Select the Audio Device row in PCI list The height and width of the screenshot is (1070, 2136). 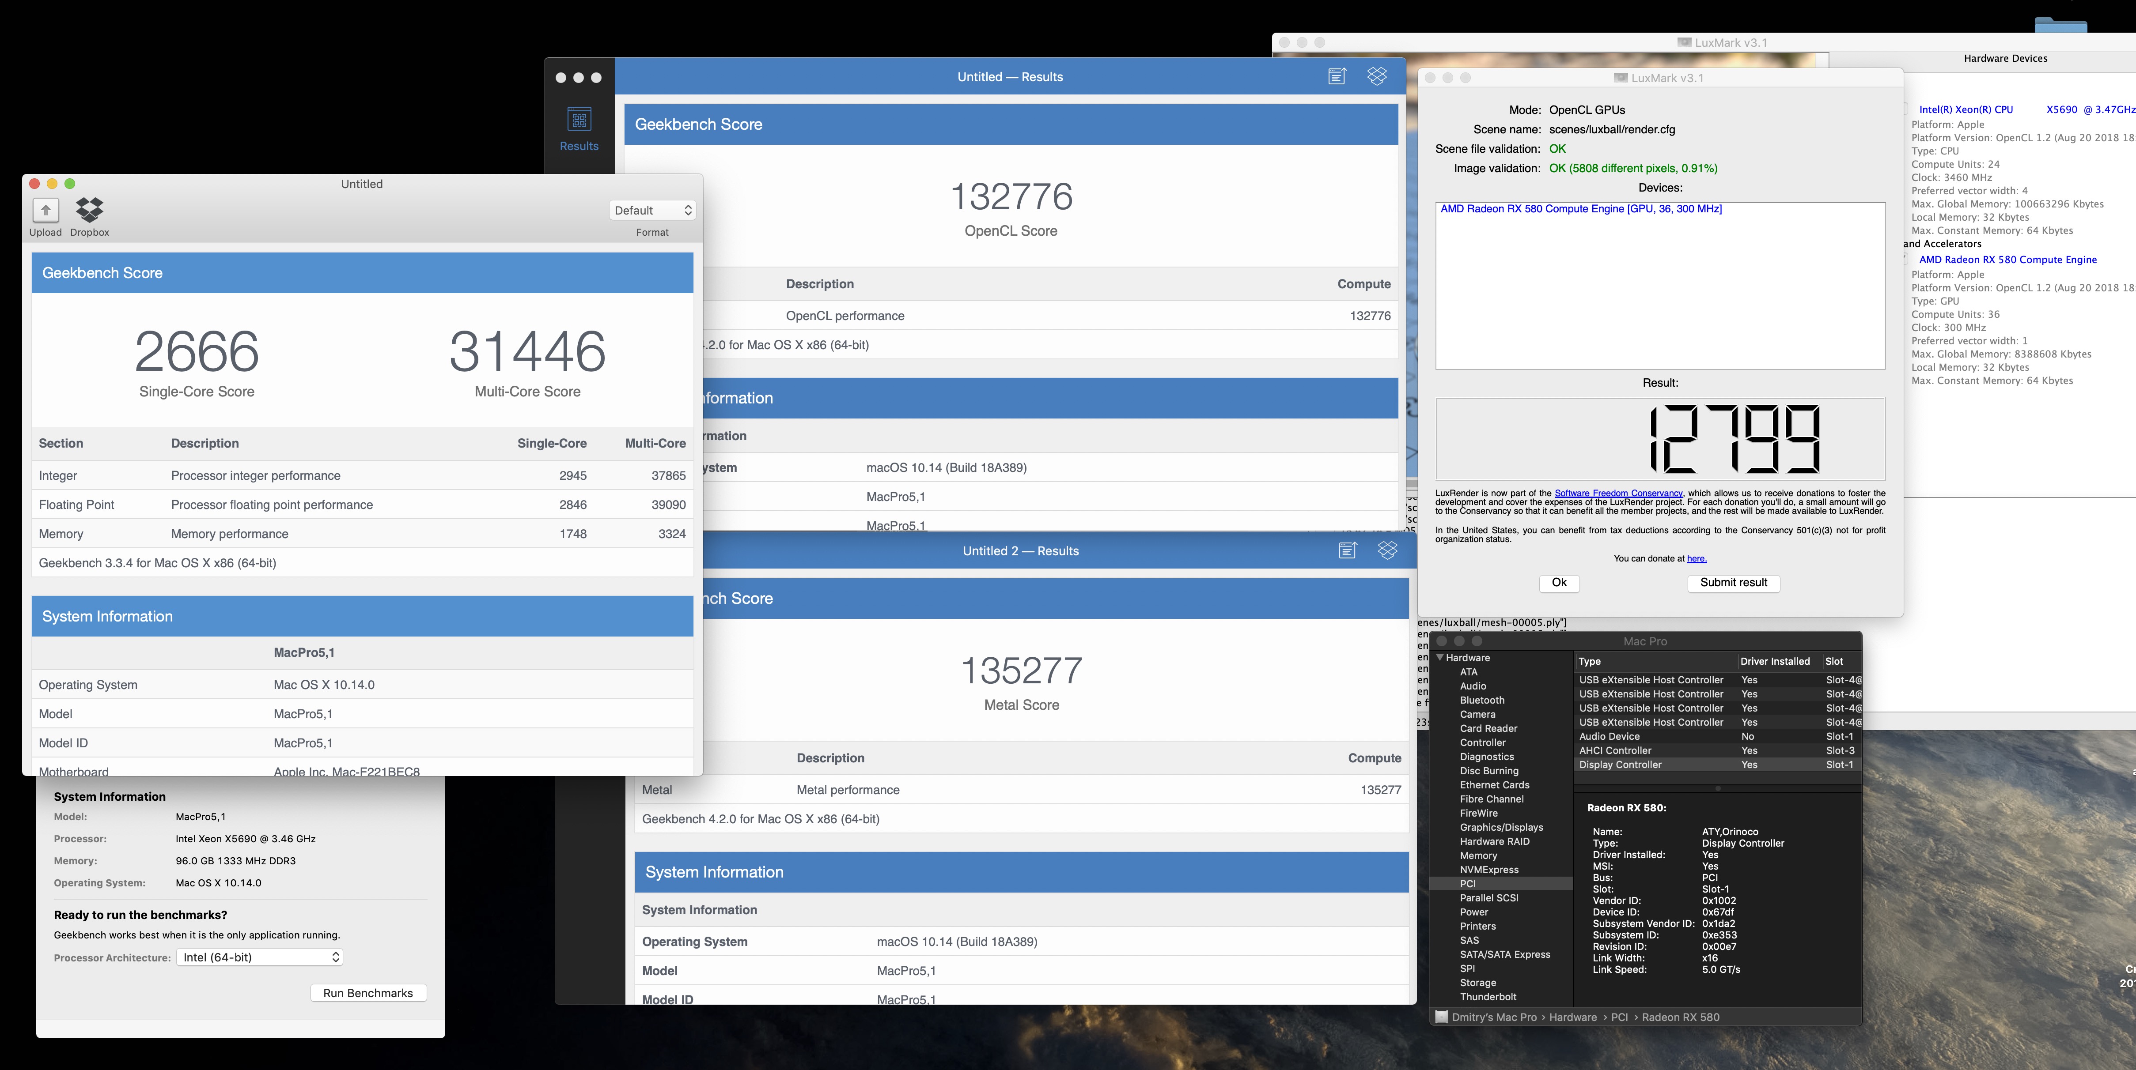[1718, 736]
